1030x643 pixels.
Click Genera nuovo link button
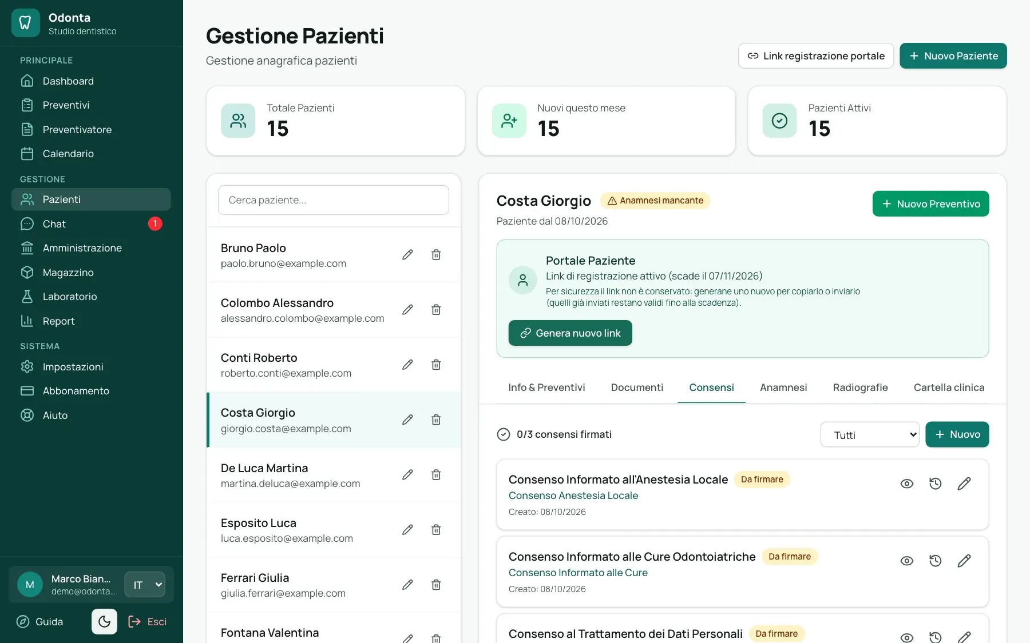(571, 333)
